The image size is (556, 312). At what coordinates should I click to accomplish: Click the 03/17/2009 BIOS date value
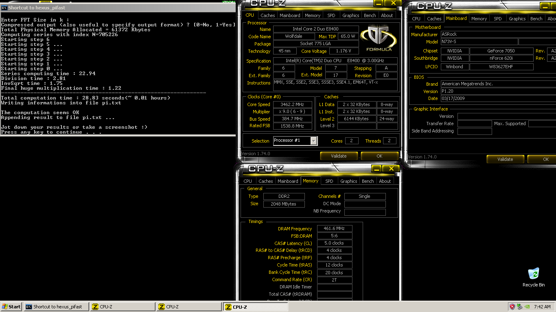coord(498,98)
